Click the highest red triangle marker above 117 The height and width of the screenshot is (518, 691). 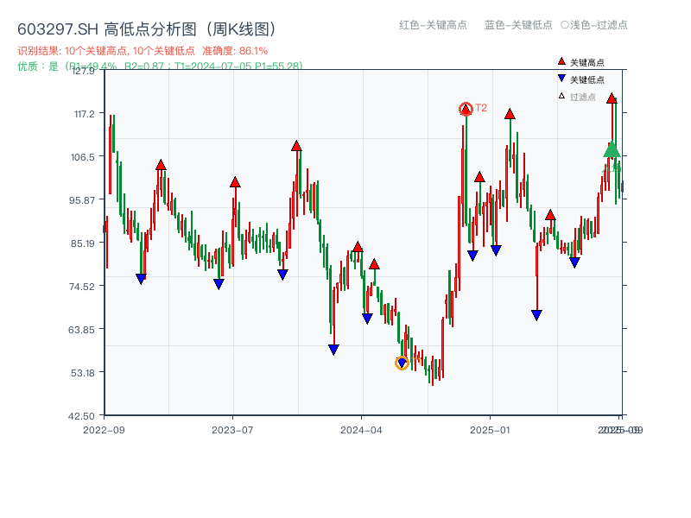point(613,98)
